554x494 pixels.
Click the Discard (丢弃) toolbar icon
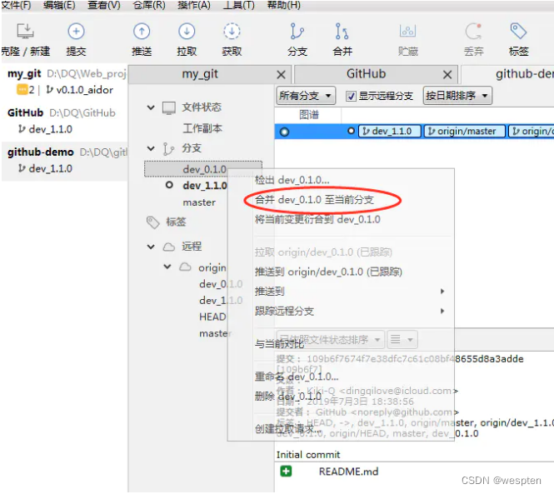[x=473, y=31]
